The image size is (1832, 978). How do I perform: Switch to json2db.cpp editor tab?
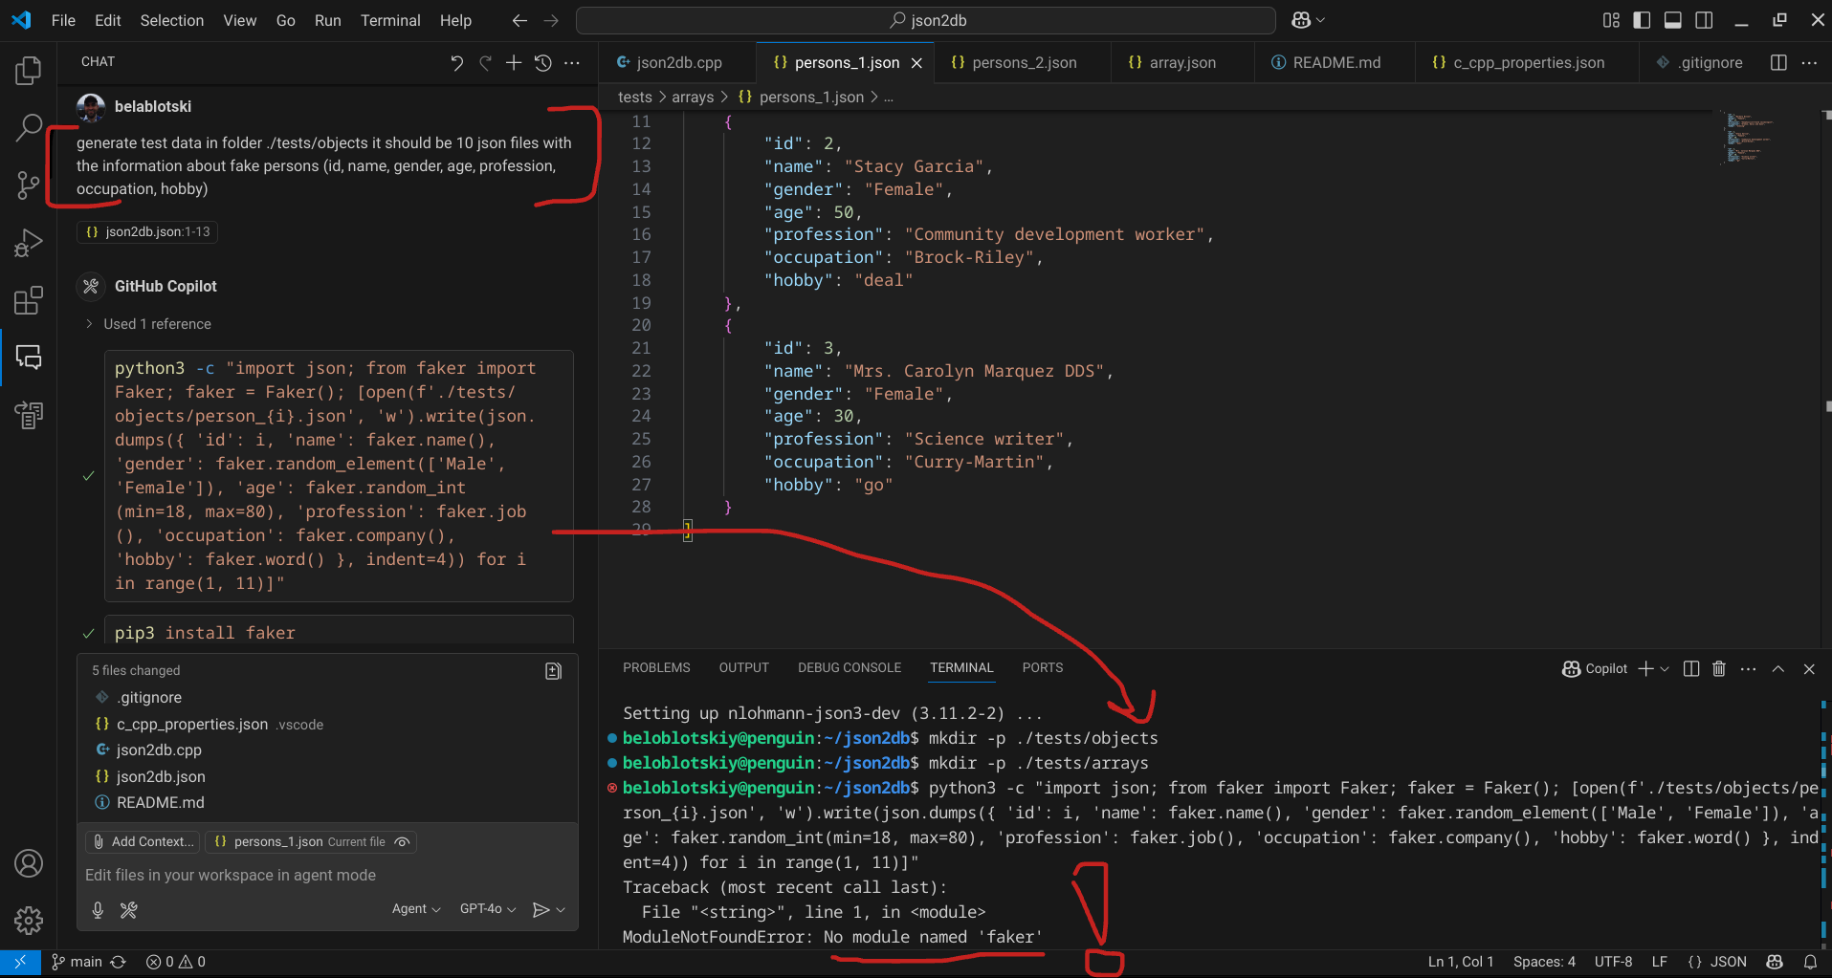click(x=678, y=62)
